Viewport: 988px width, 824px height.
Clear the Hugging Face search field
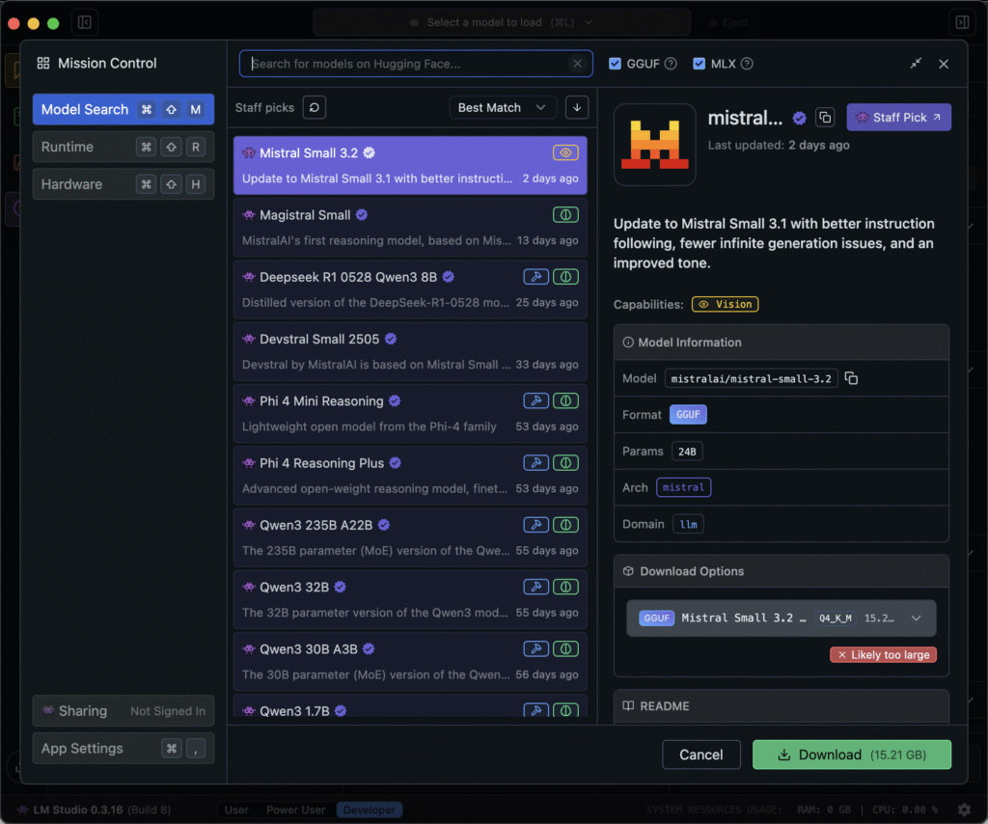click(x=577, y=64)
